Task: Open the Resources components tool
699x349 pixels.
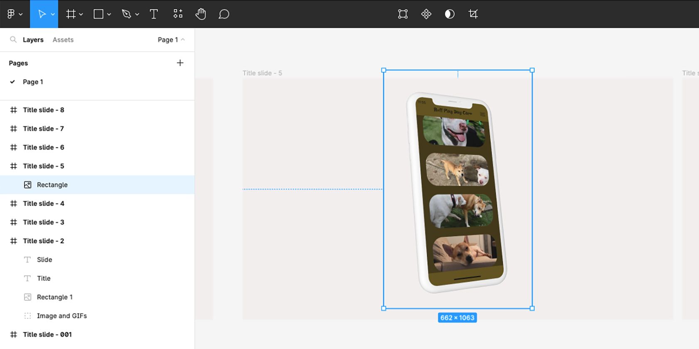Action: pyautogui.click(x=178, y=14)
